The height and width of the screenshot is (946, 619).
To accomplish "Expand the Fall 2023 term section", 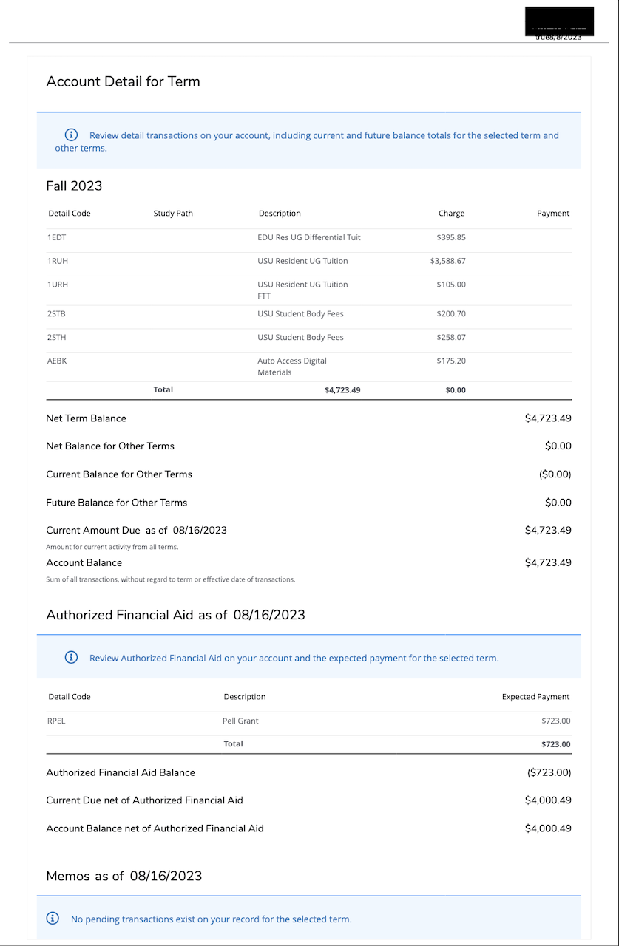I will 74,186.
